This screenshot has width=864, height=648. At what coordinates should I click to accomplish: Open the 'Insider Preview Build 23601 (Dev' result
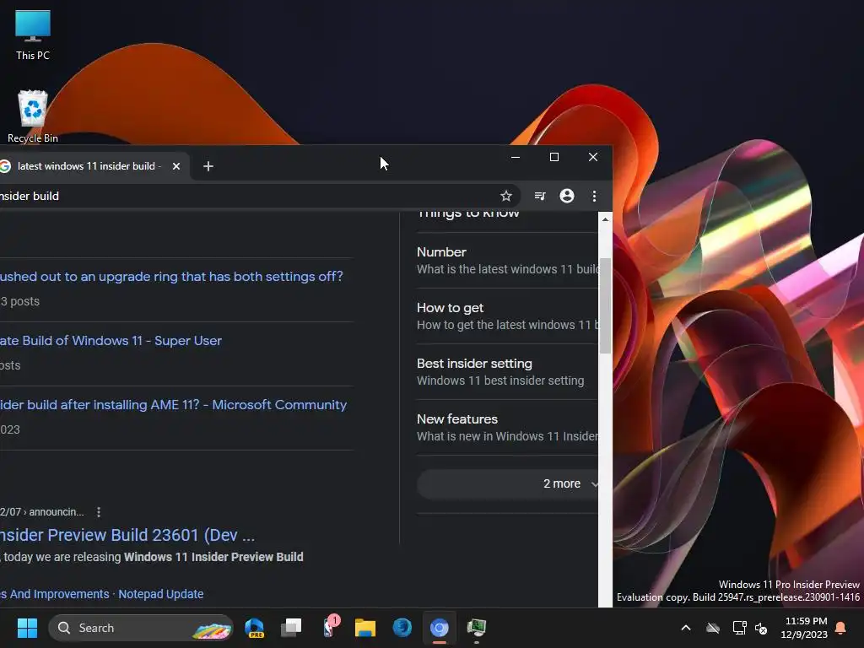click(127, 534)
